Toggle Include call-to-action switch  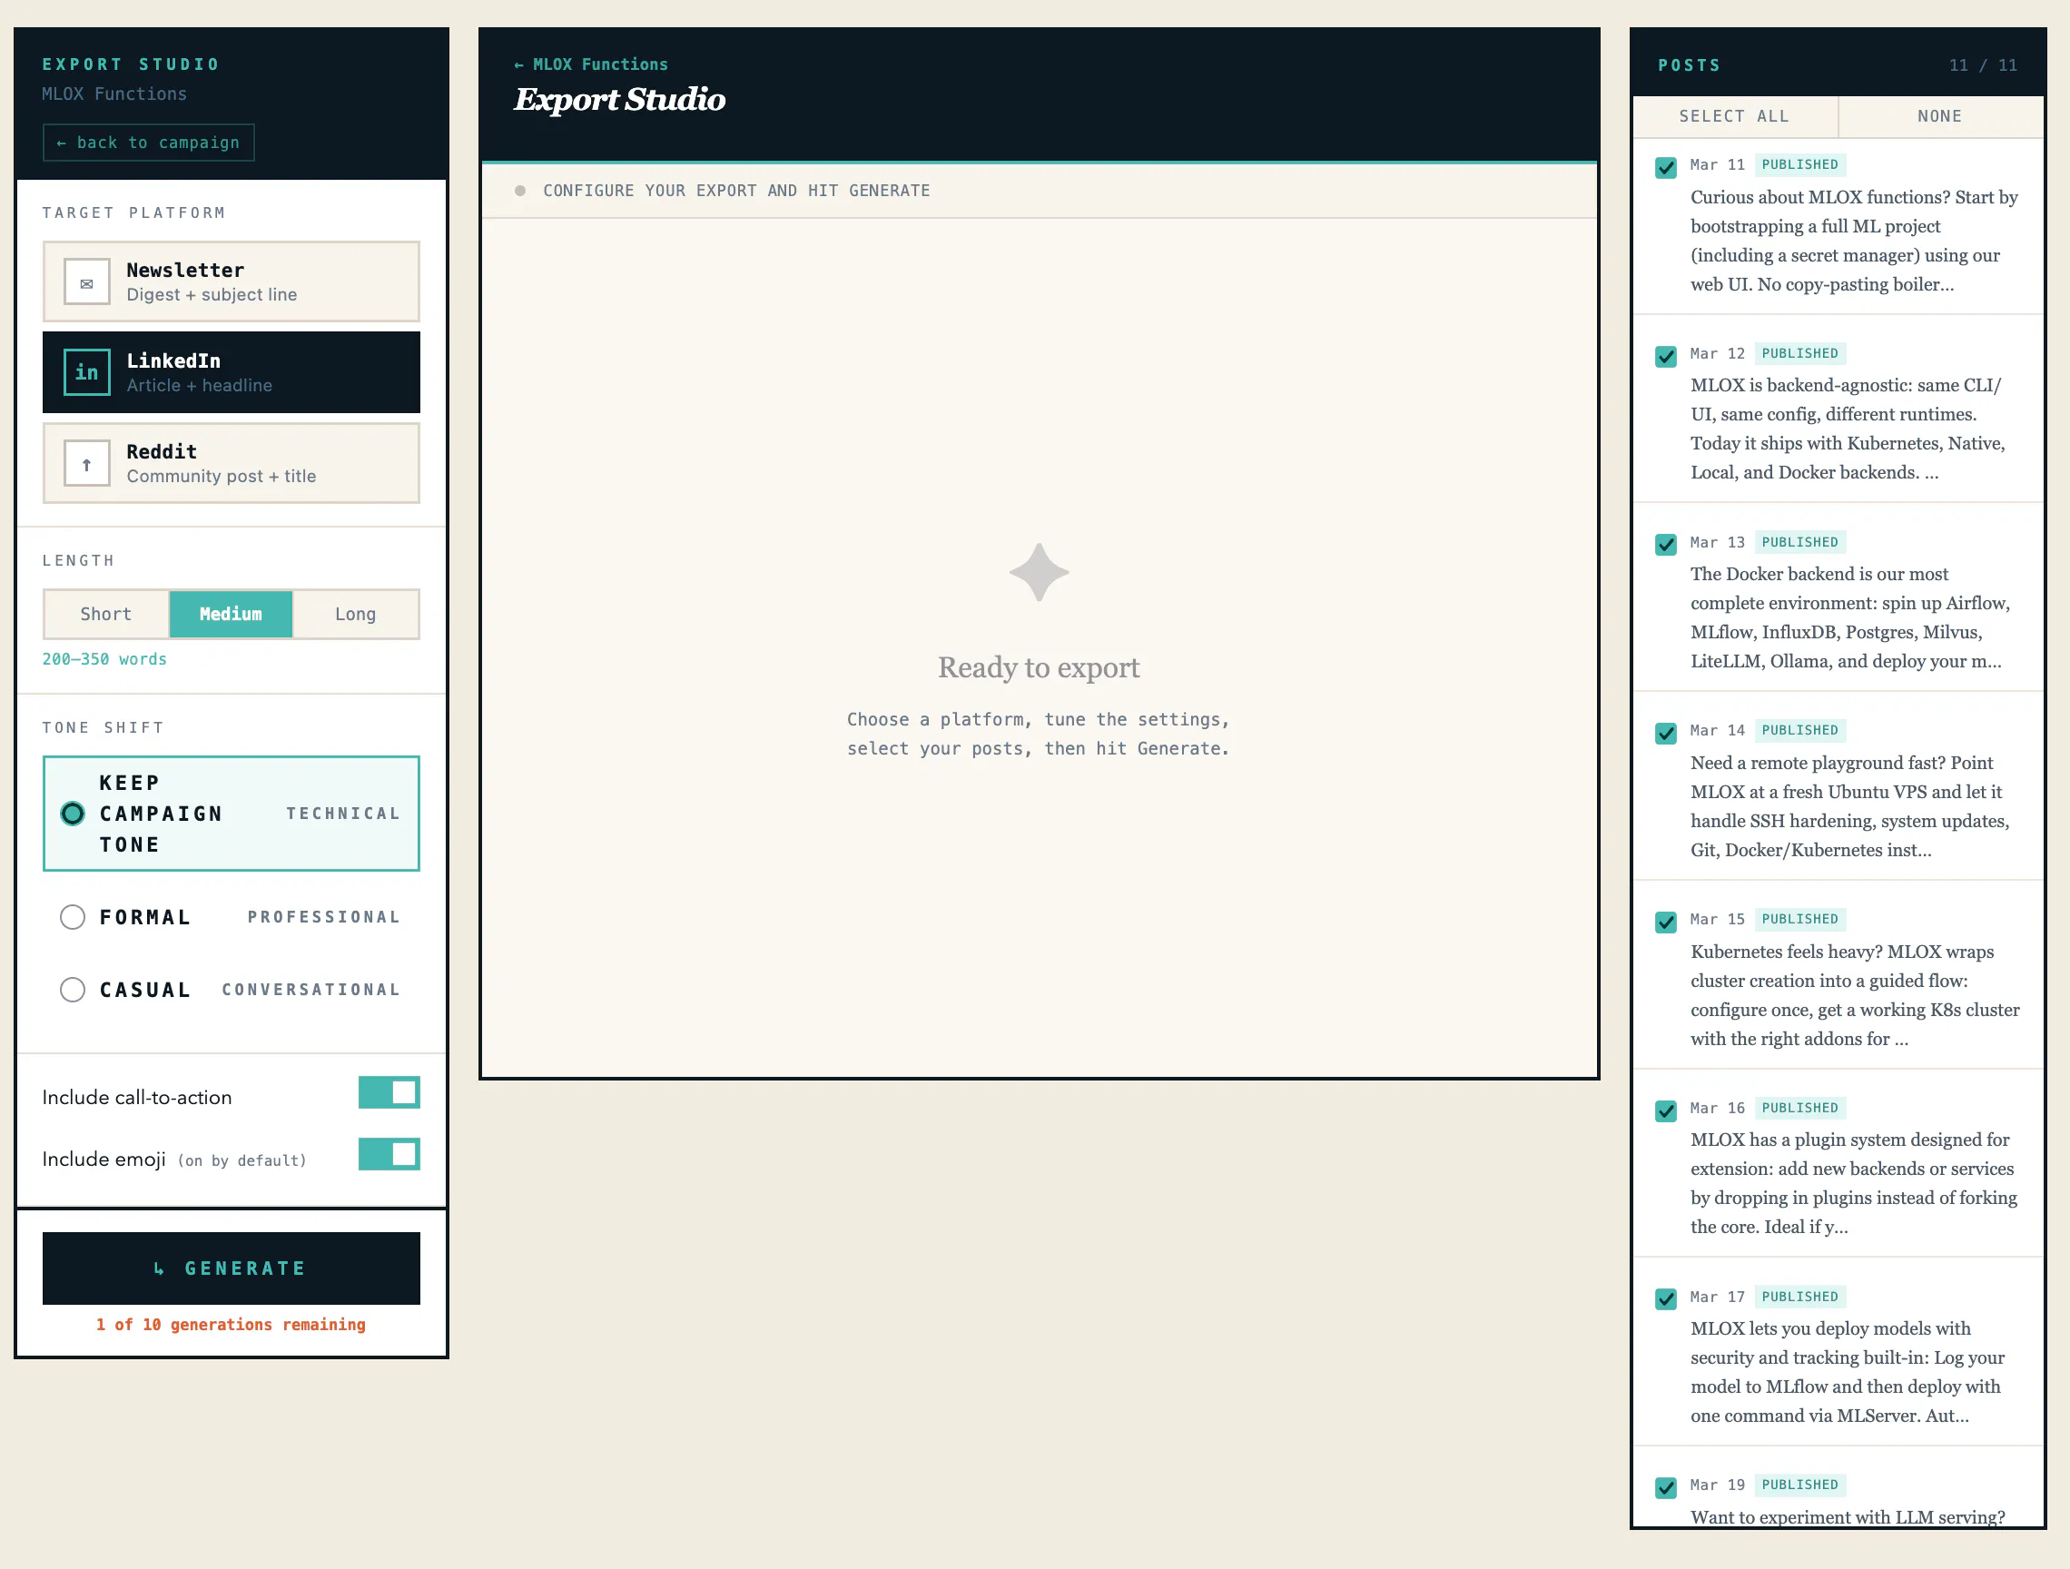click(389, 1092)
